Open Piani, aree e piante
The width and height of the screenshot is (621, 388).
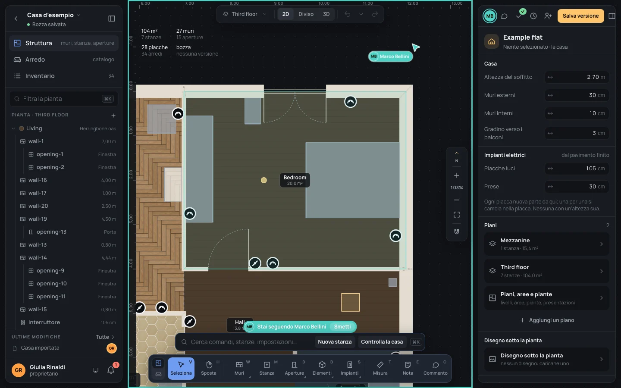[x=546, y=298]
